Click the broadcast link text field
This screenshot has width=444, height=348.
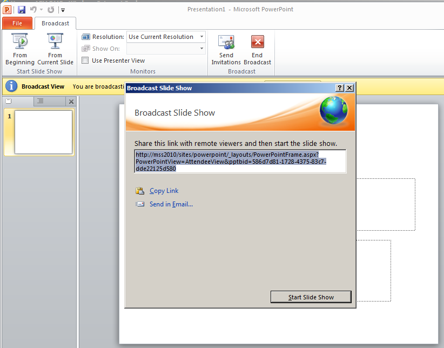pyautogui.click(x=240, y=161)
